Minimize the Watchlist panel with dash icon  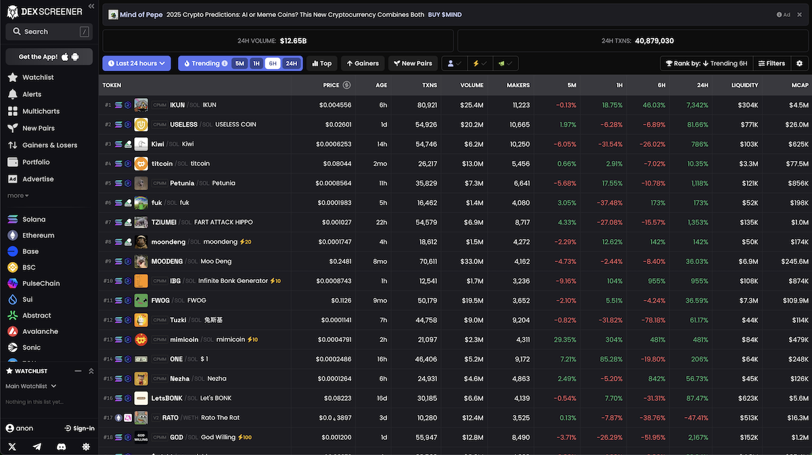click(x=78, y=371)
